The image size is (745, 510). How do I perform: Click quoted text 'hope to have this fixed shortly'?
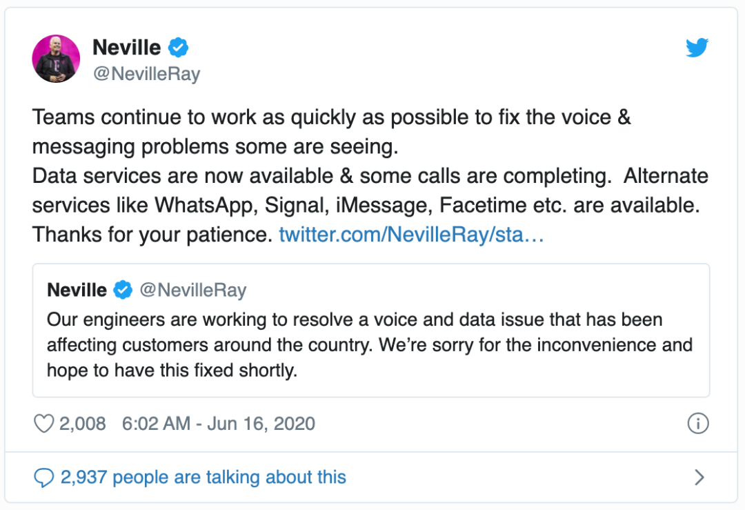(x=172, y=371)
